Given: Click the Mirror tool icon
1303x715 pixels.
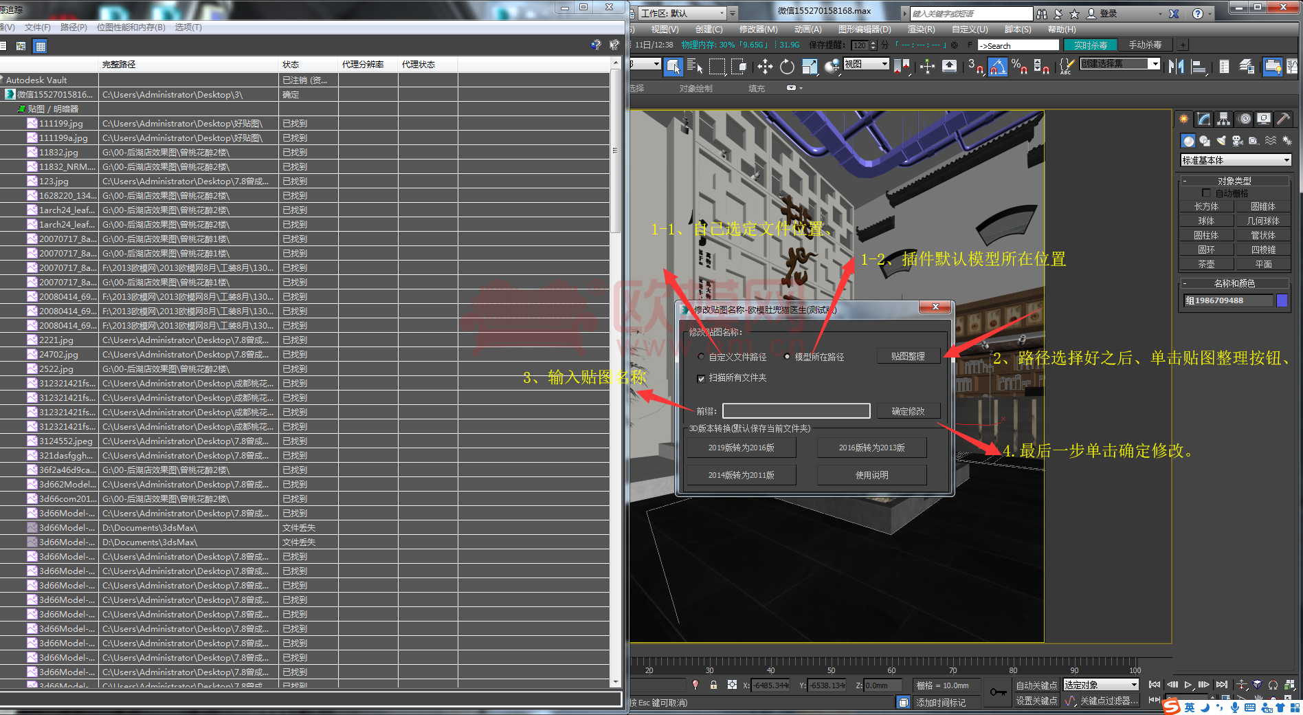Looking at the screenshot, I should (x=1176, y=67).
